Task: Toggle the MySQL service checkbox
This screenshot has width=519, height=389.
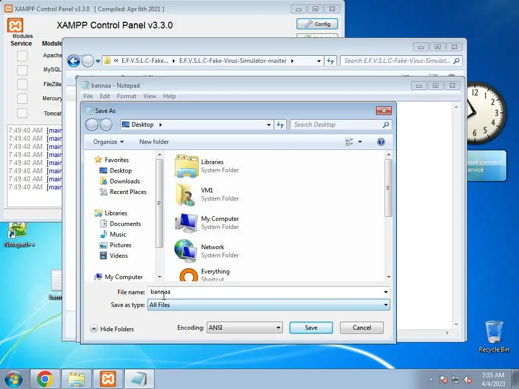Action: tap(22, 70)
